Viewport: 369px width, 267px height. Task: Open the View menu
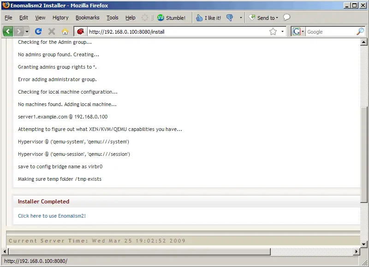pyautogui.click(x=40, y=18)
